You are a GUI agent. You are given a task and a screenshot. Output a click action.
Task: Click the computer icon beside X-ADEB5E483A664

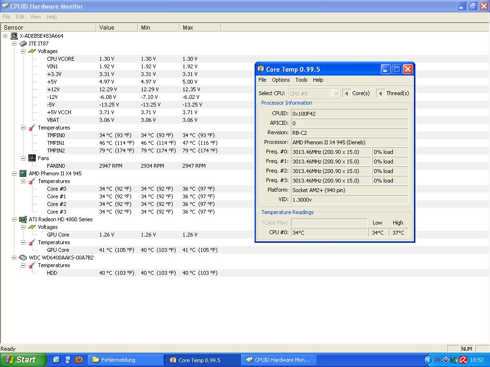pyautogui.click(x=14, y=36)
